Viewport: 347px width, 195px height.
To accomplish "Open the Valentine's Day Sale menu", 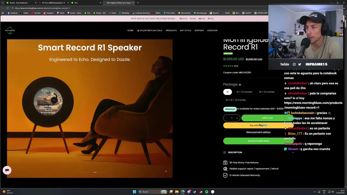I will coord(150,30).
